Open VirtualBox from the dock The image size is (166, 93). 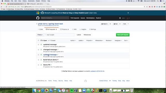75,90
